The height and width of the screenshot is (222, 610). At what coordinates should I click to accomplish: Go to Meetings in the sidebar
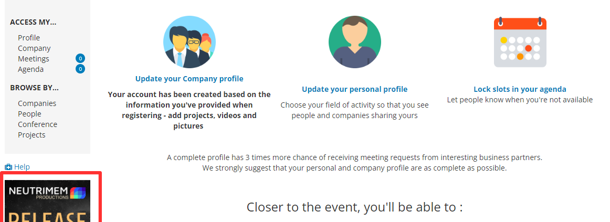[34, 59]
